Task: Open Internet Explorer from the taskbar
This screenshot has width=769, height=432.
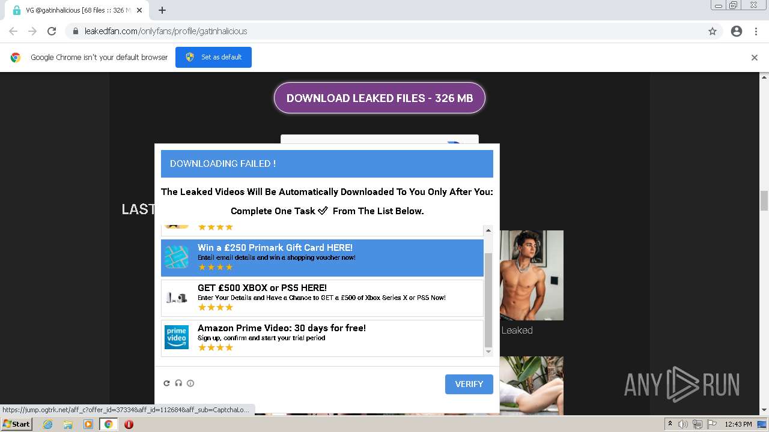Action: coord(47,424)
